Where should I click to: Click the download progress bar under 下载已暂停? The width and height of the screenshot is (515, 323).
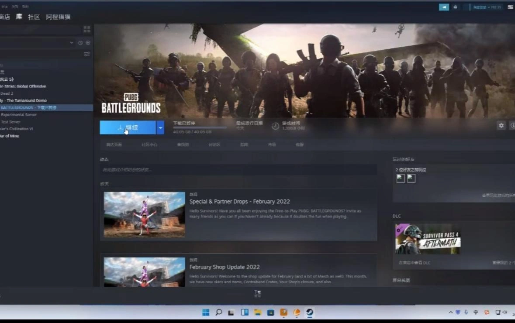200,128
